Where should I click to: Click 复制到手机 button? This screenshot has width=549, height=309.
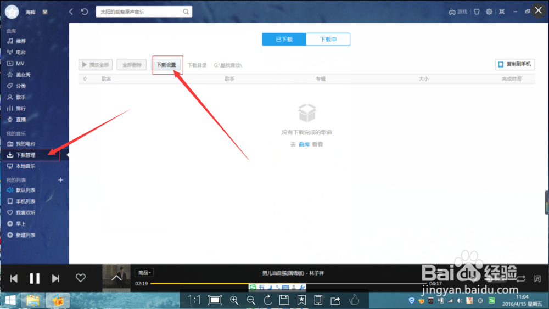(x=515, y=64)
